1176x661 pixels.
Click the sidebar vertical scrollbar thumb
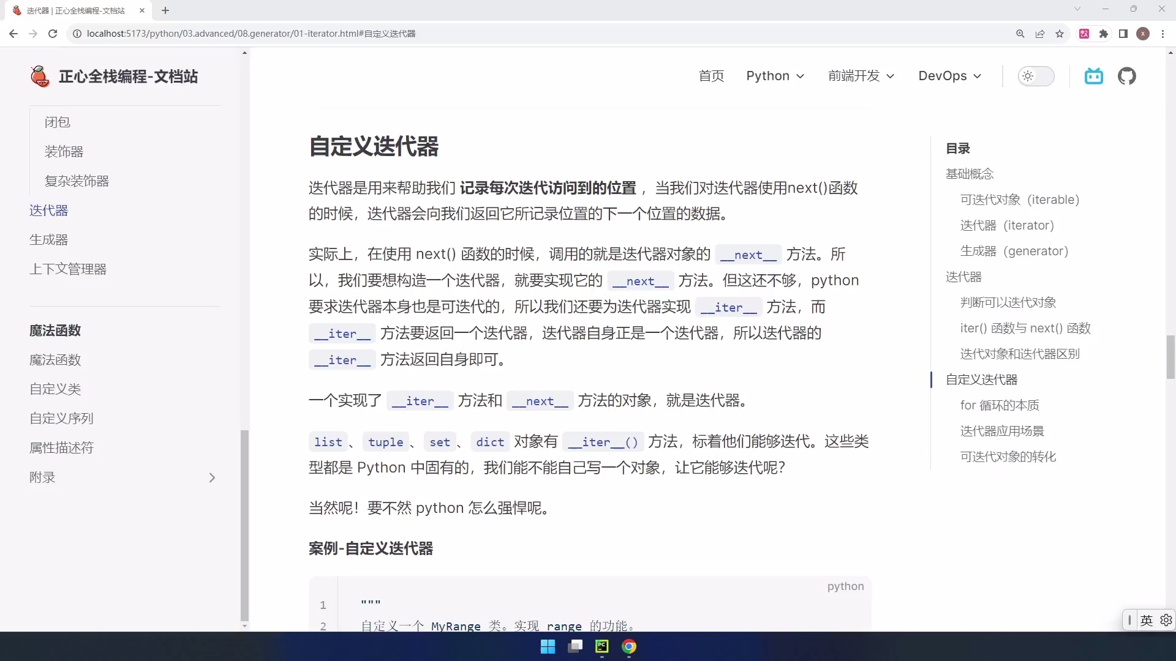coord(244,525)
